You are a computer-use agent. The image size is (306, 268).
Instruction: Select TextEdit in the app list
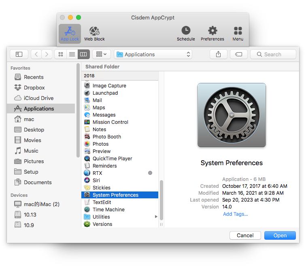click(120, 202)
